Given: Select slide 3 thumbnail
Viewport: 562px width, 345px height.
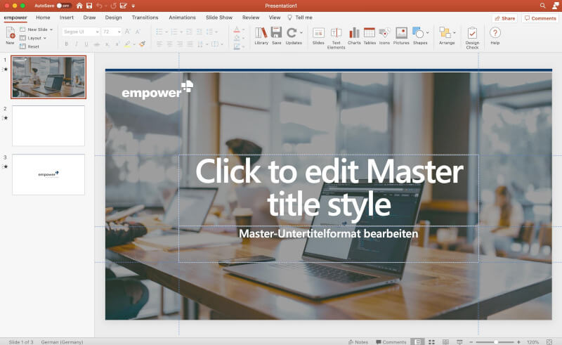Looking at the screenshot, I should click(x=48, y=174).
